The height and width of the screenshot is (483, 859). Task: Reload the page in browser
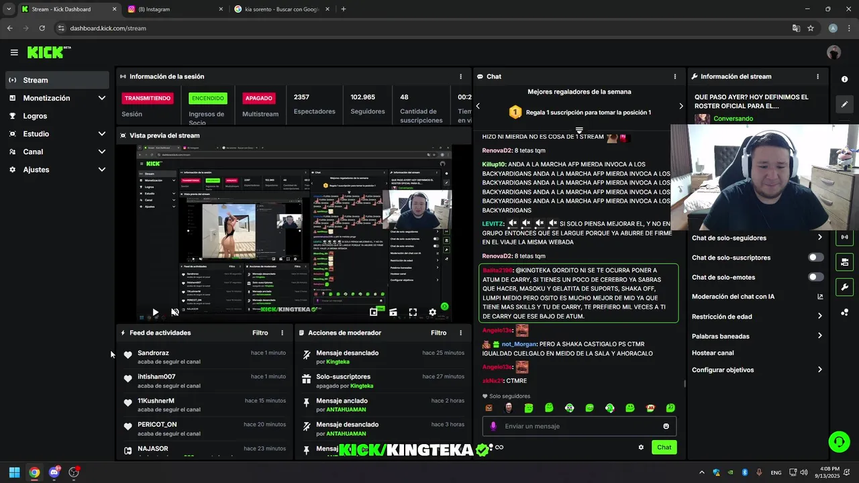click(42, 28)
